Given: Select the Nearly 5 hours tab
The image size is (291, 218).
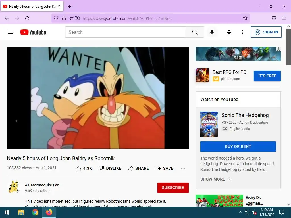Looking at the screenshot, I should (x=32, y=6).
